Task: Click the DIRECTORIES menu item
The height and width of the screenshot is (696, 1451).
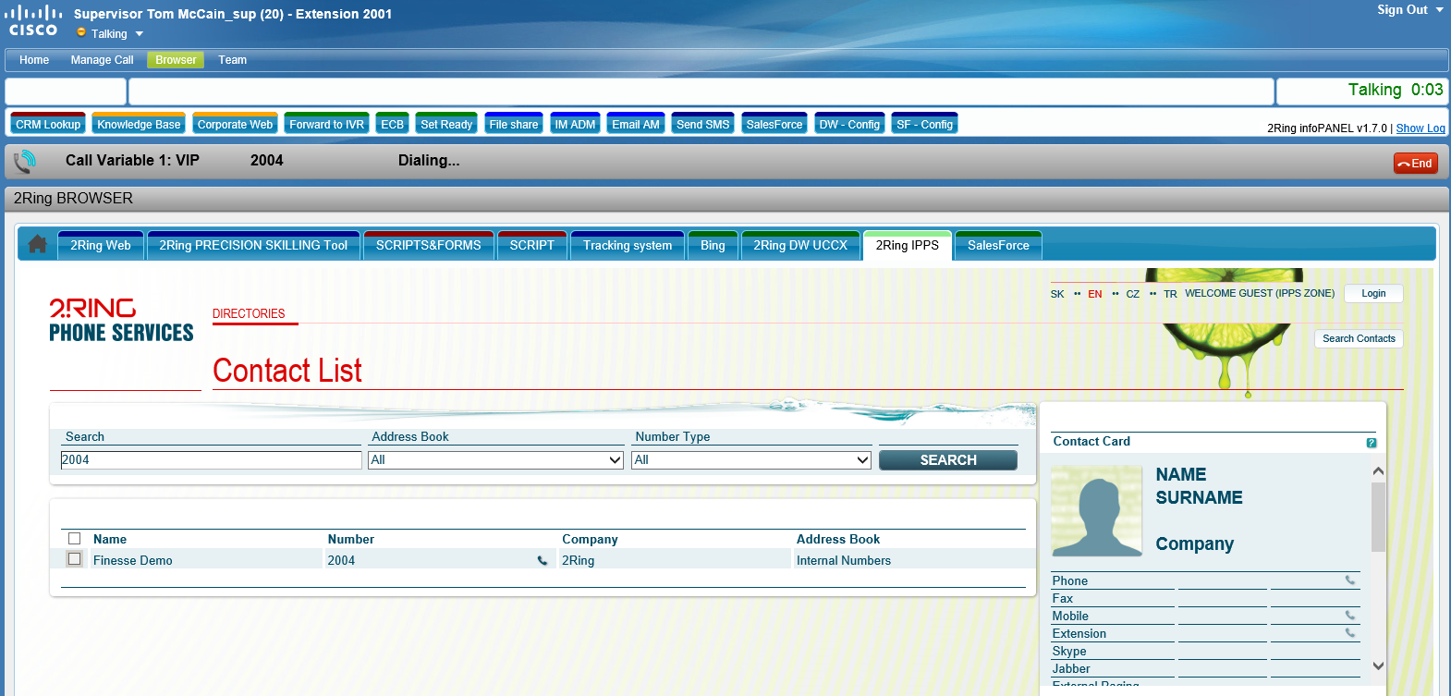Action: click(x=249, y=313)
